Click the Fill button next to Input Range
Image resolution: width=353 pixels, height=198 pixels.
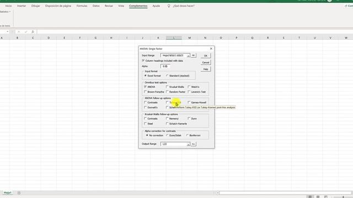(193, 55)
